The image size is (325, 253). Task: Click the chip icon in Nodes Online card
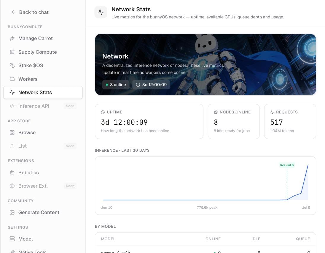216,112
